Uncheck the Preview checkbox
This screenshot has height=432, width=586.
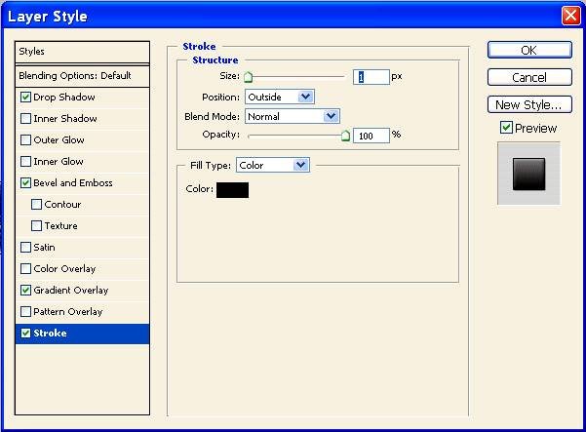click(506, 128)
